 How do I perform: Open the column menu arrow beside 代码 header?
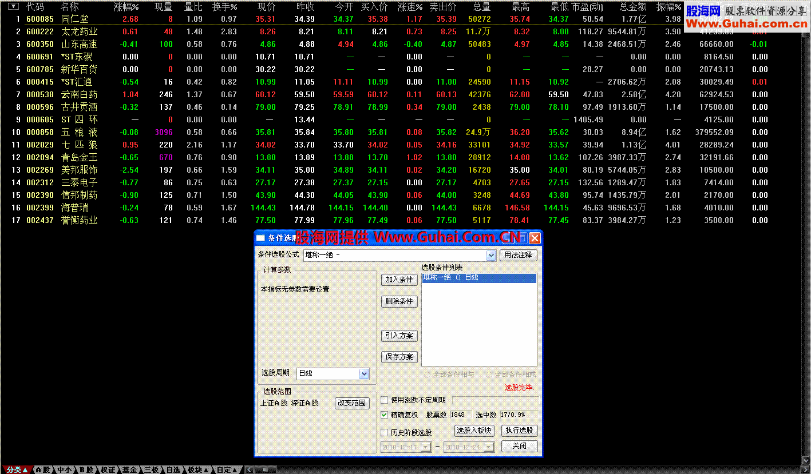(13, 7)
